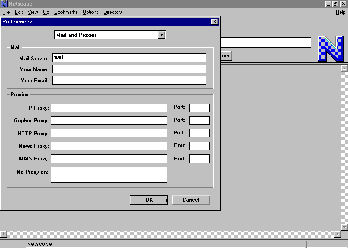Screen dimensions: 348x248
Task: Click the WAIS Proxy Port field
Action: pos(199,159)
